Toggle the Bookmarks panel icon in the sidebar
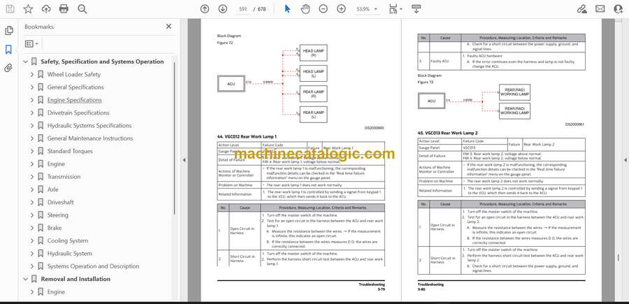Screen dimensions: 629x304 (8, 50)
